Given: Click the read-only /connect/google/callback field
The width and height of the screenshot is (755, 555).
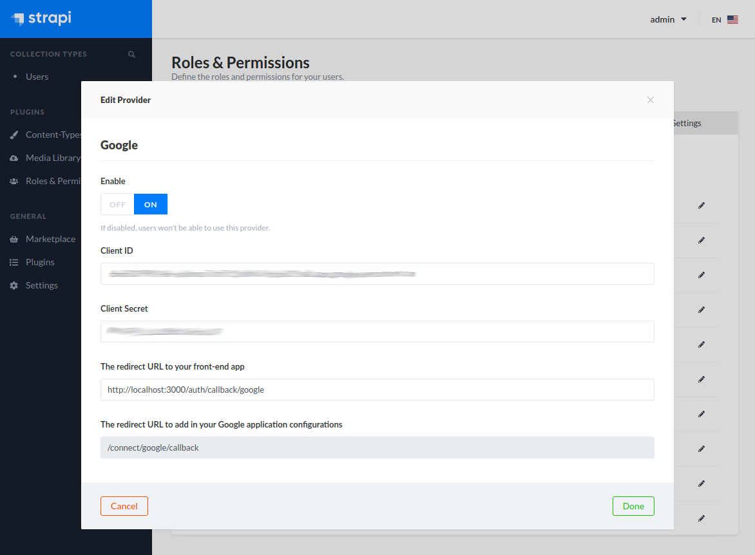Looking at the screenshot, I should 377,447.
